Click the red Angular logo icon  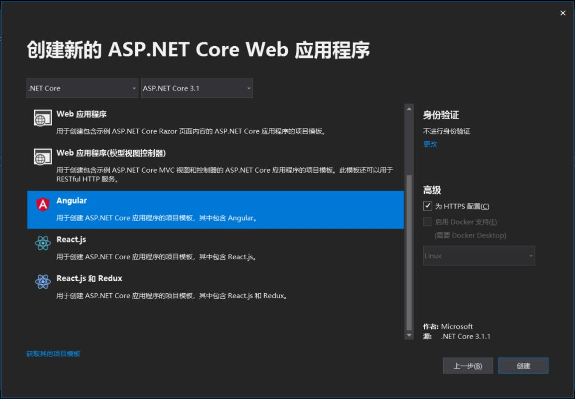click(x=43, y=204)
